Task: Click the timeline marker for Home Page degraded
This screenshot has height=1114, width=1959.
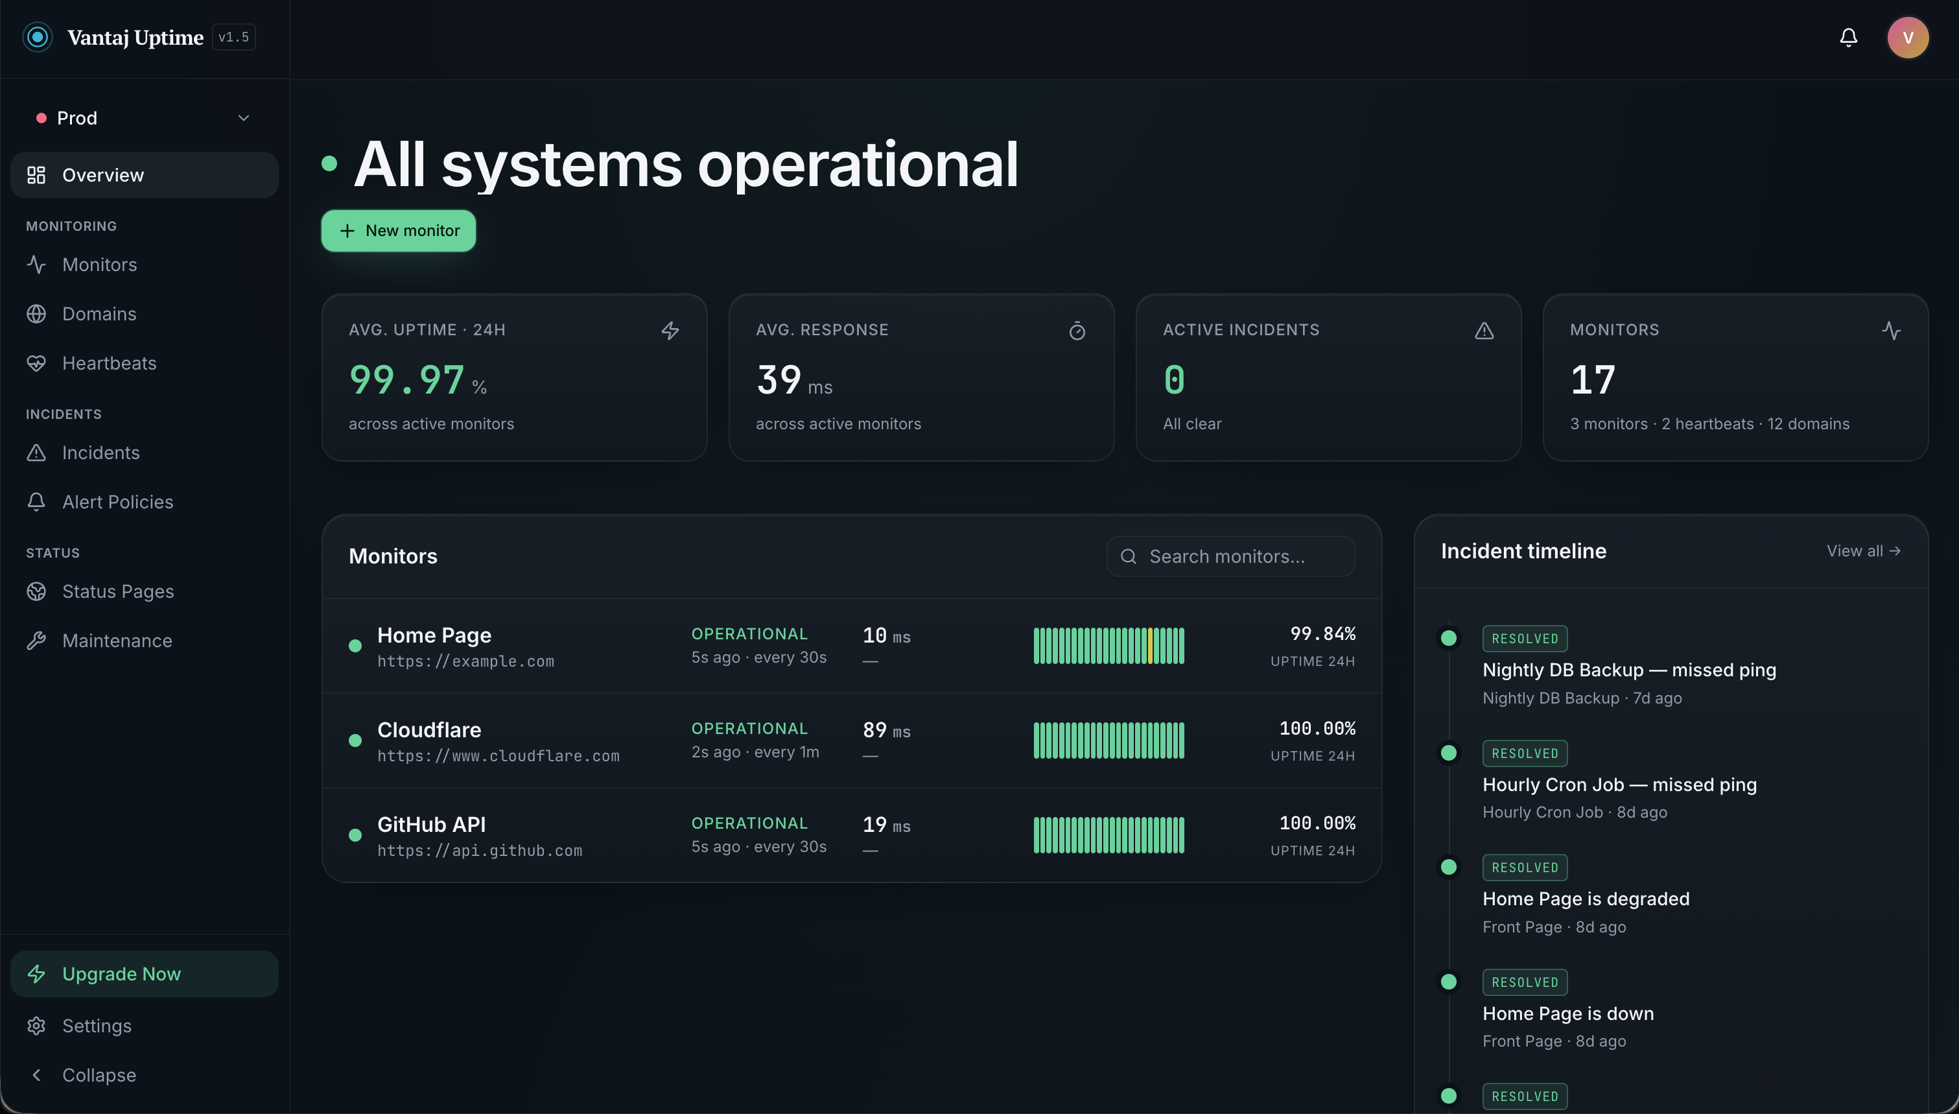Action: (x=1448, y=867)
